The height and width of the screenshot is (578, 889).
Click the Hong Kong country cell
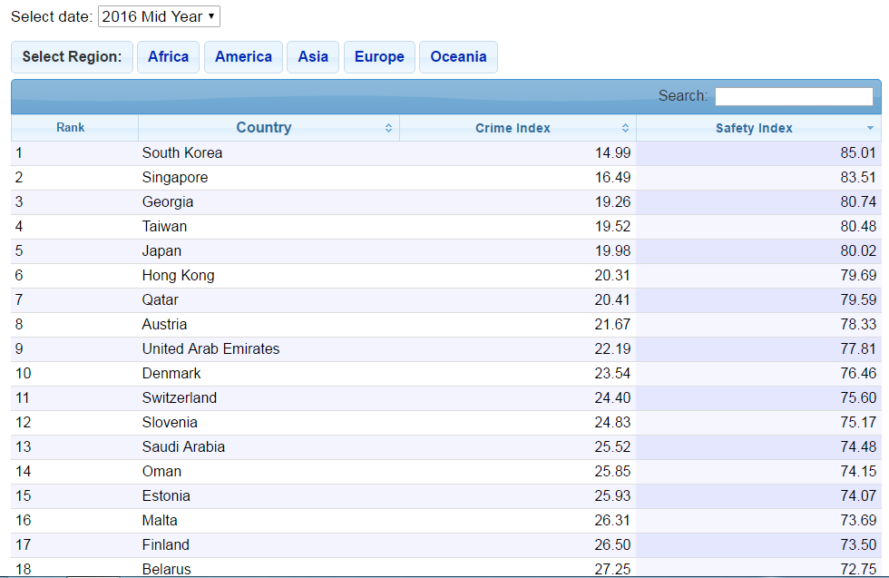[x=179, y=276]
